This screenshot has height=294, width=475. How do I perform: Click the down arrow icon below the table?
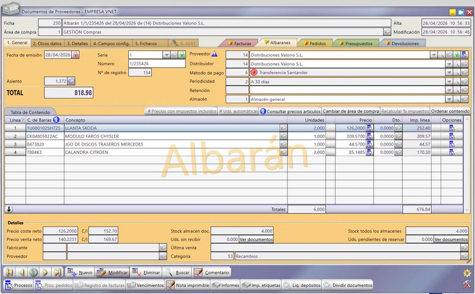9,209
